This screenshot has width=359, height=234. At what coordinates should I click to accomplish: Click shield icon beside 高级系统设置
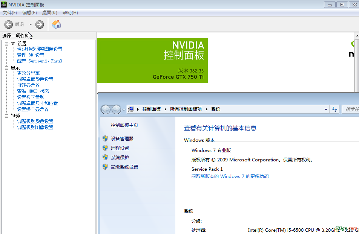[x=105, y=167]
